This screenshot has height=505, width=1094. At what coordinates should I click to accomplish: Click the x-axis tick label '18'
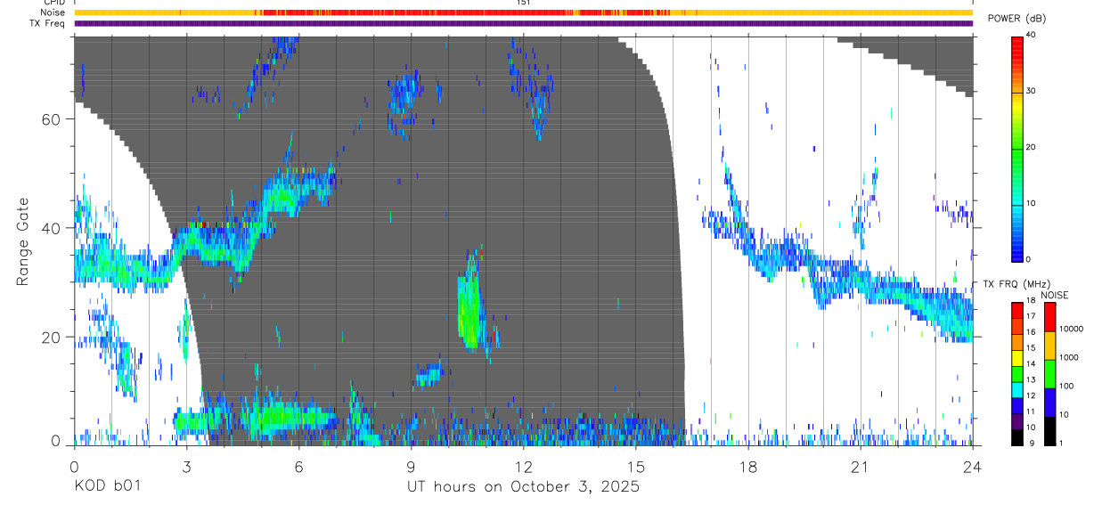[x=747, y=466]
